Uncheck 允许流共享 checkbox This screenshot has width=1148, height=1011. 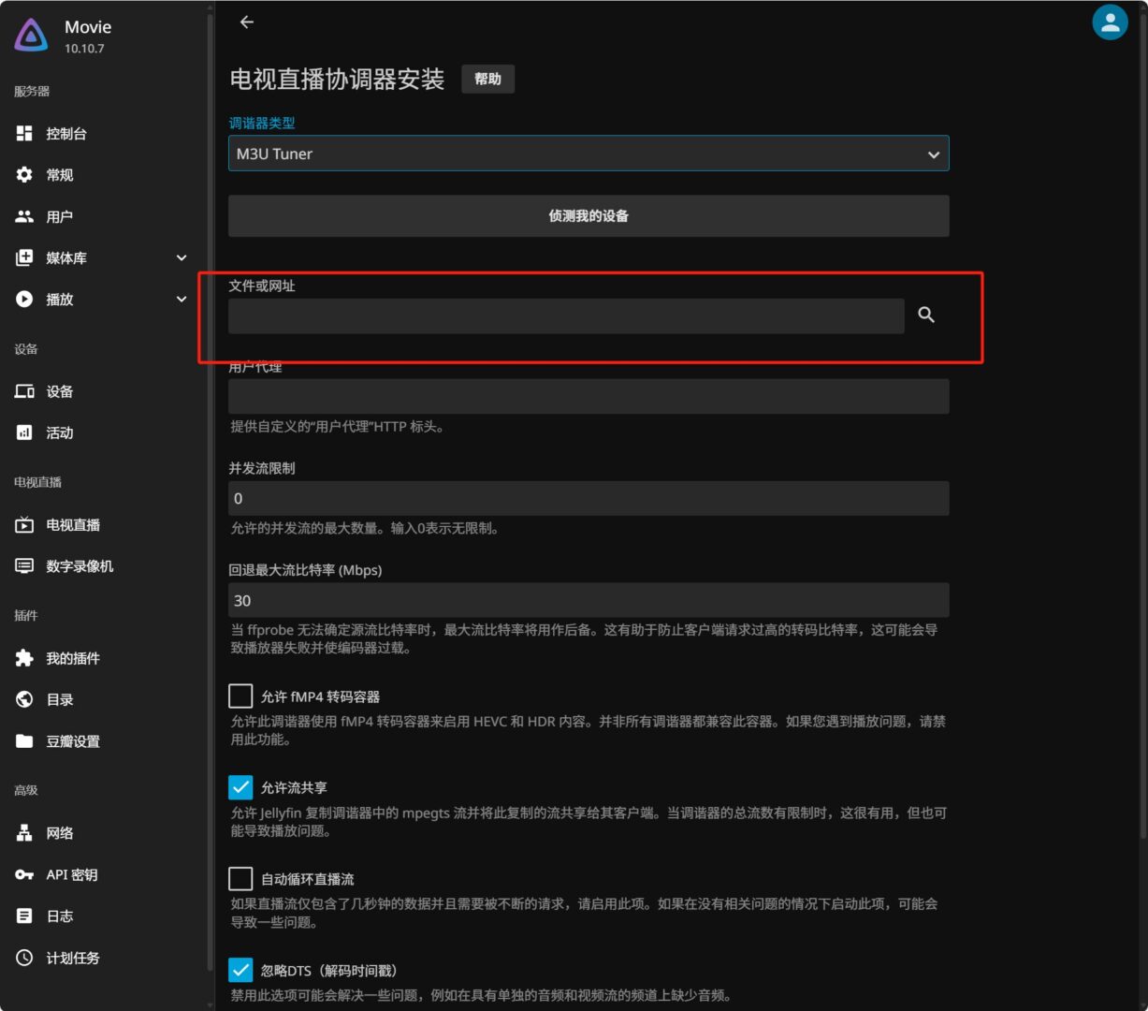click(240, 786)
